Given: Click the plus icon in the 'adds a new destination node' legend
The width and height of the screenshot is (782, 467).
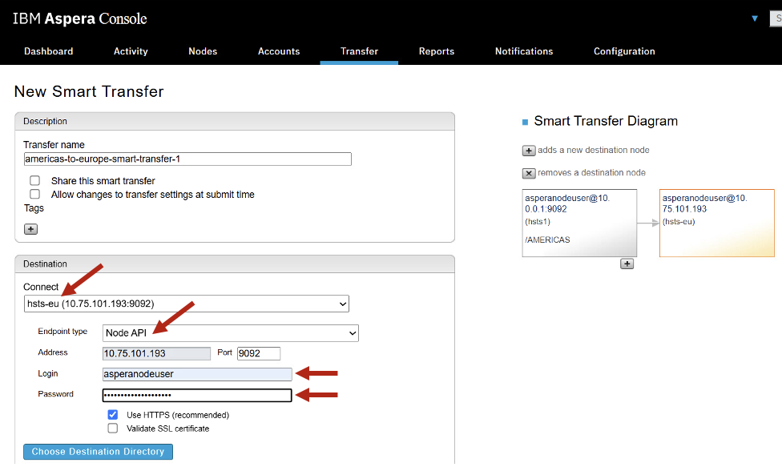Looking at the screenshot, I should tap(529, 151).
